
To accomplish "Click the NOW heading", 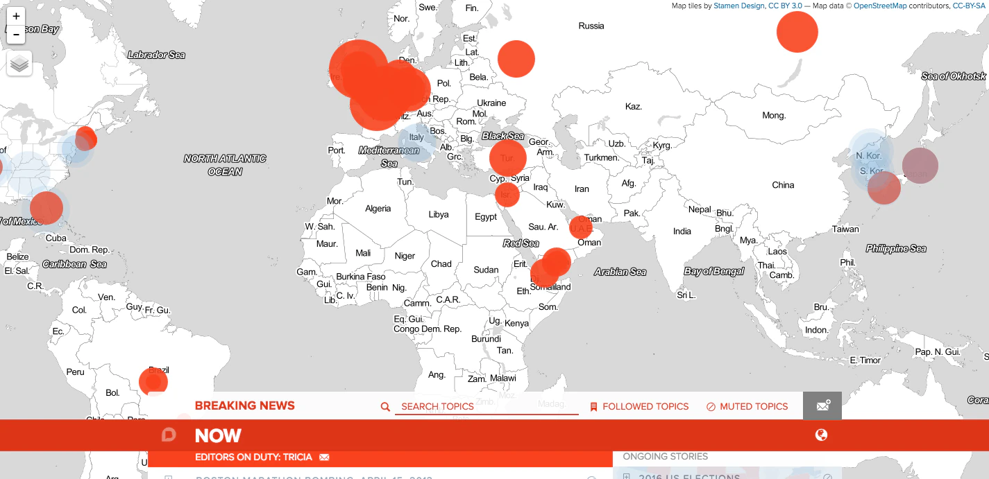I will pyautogui.click(x=218, y=435).
